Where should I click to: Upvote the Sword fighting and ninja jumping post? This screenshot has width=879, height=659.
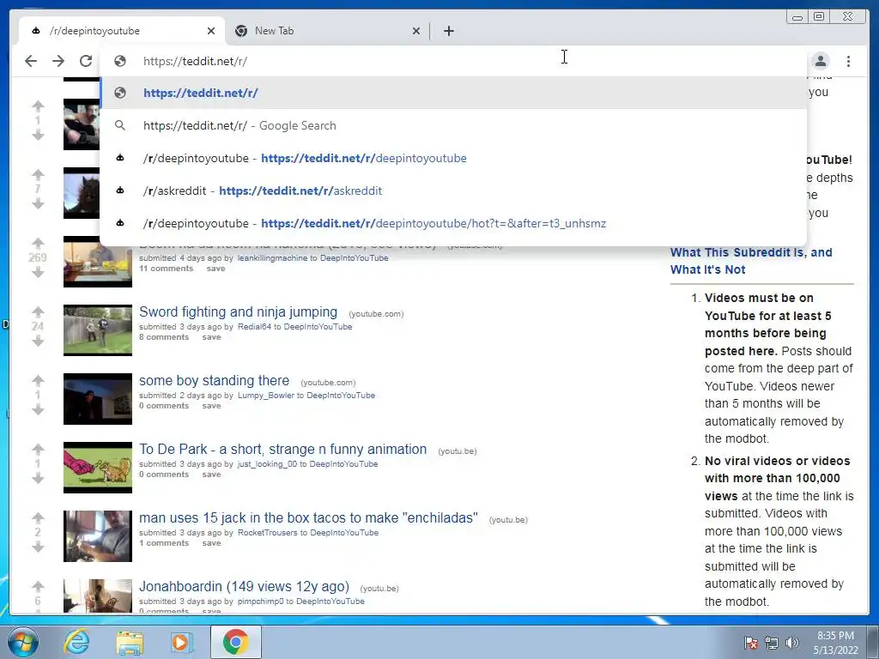pos(38,311)
